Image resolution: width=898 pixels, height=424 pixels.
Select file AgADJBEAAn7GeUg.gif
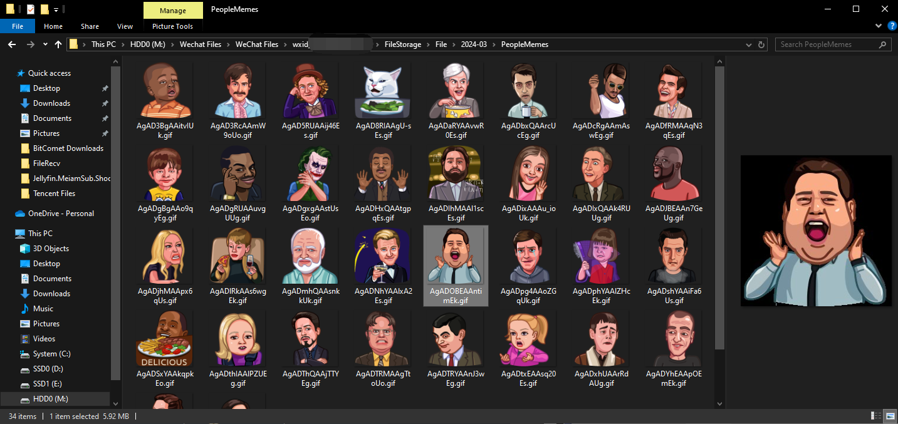(x=674, y=184)
